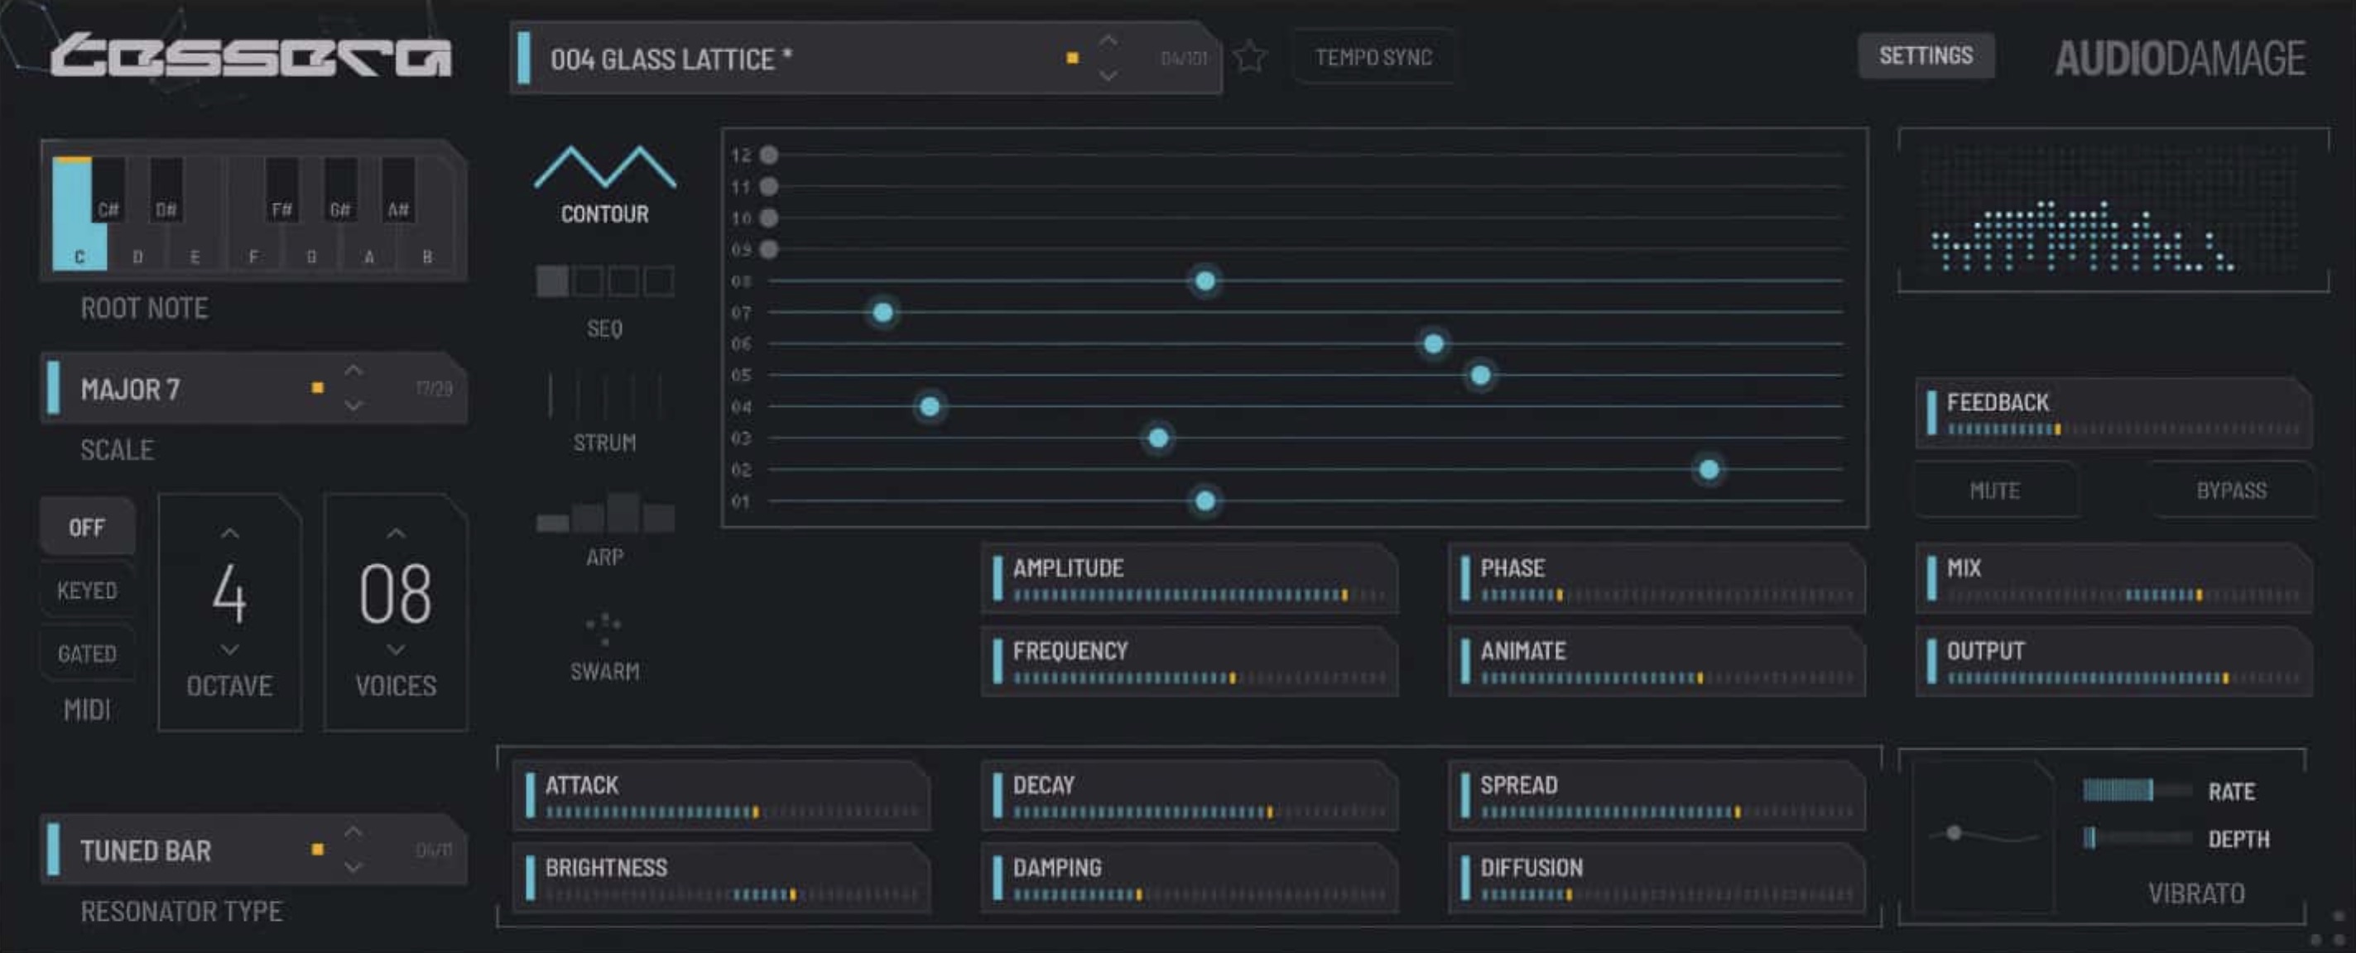Go to next preset with down chevron
The width and height of the screenshot is (2356, 953).
[x=1108, y=75]
